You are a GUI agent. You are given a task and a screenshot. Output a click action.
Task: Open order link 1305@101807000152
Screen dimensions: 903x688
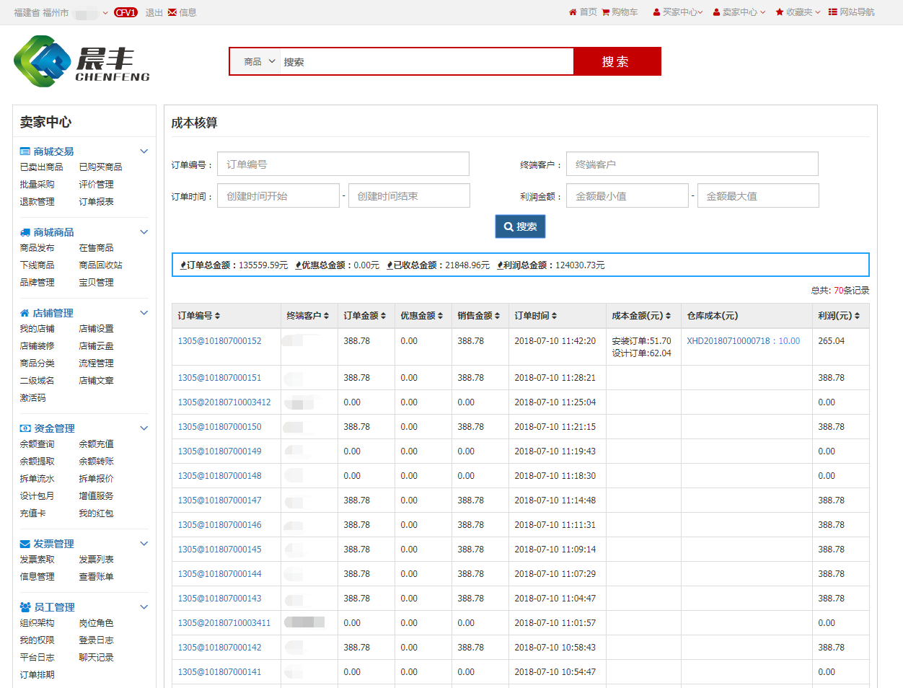(x=219, y=341)
